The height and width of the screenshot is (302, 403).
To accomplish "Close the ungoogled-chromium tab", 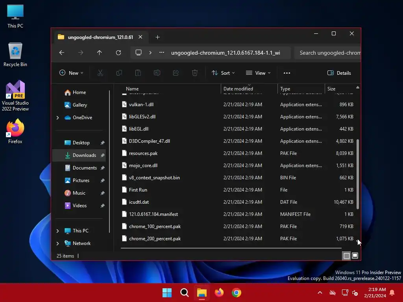I will pos(140,37).
